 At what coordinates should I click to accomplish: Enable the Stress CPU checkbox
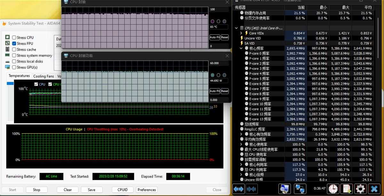pyautogui.click(x=14, y=38)
